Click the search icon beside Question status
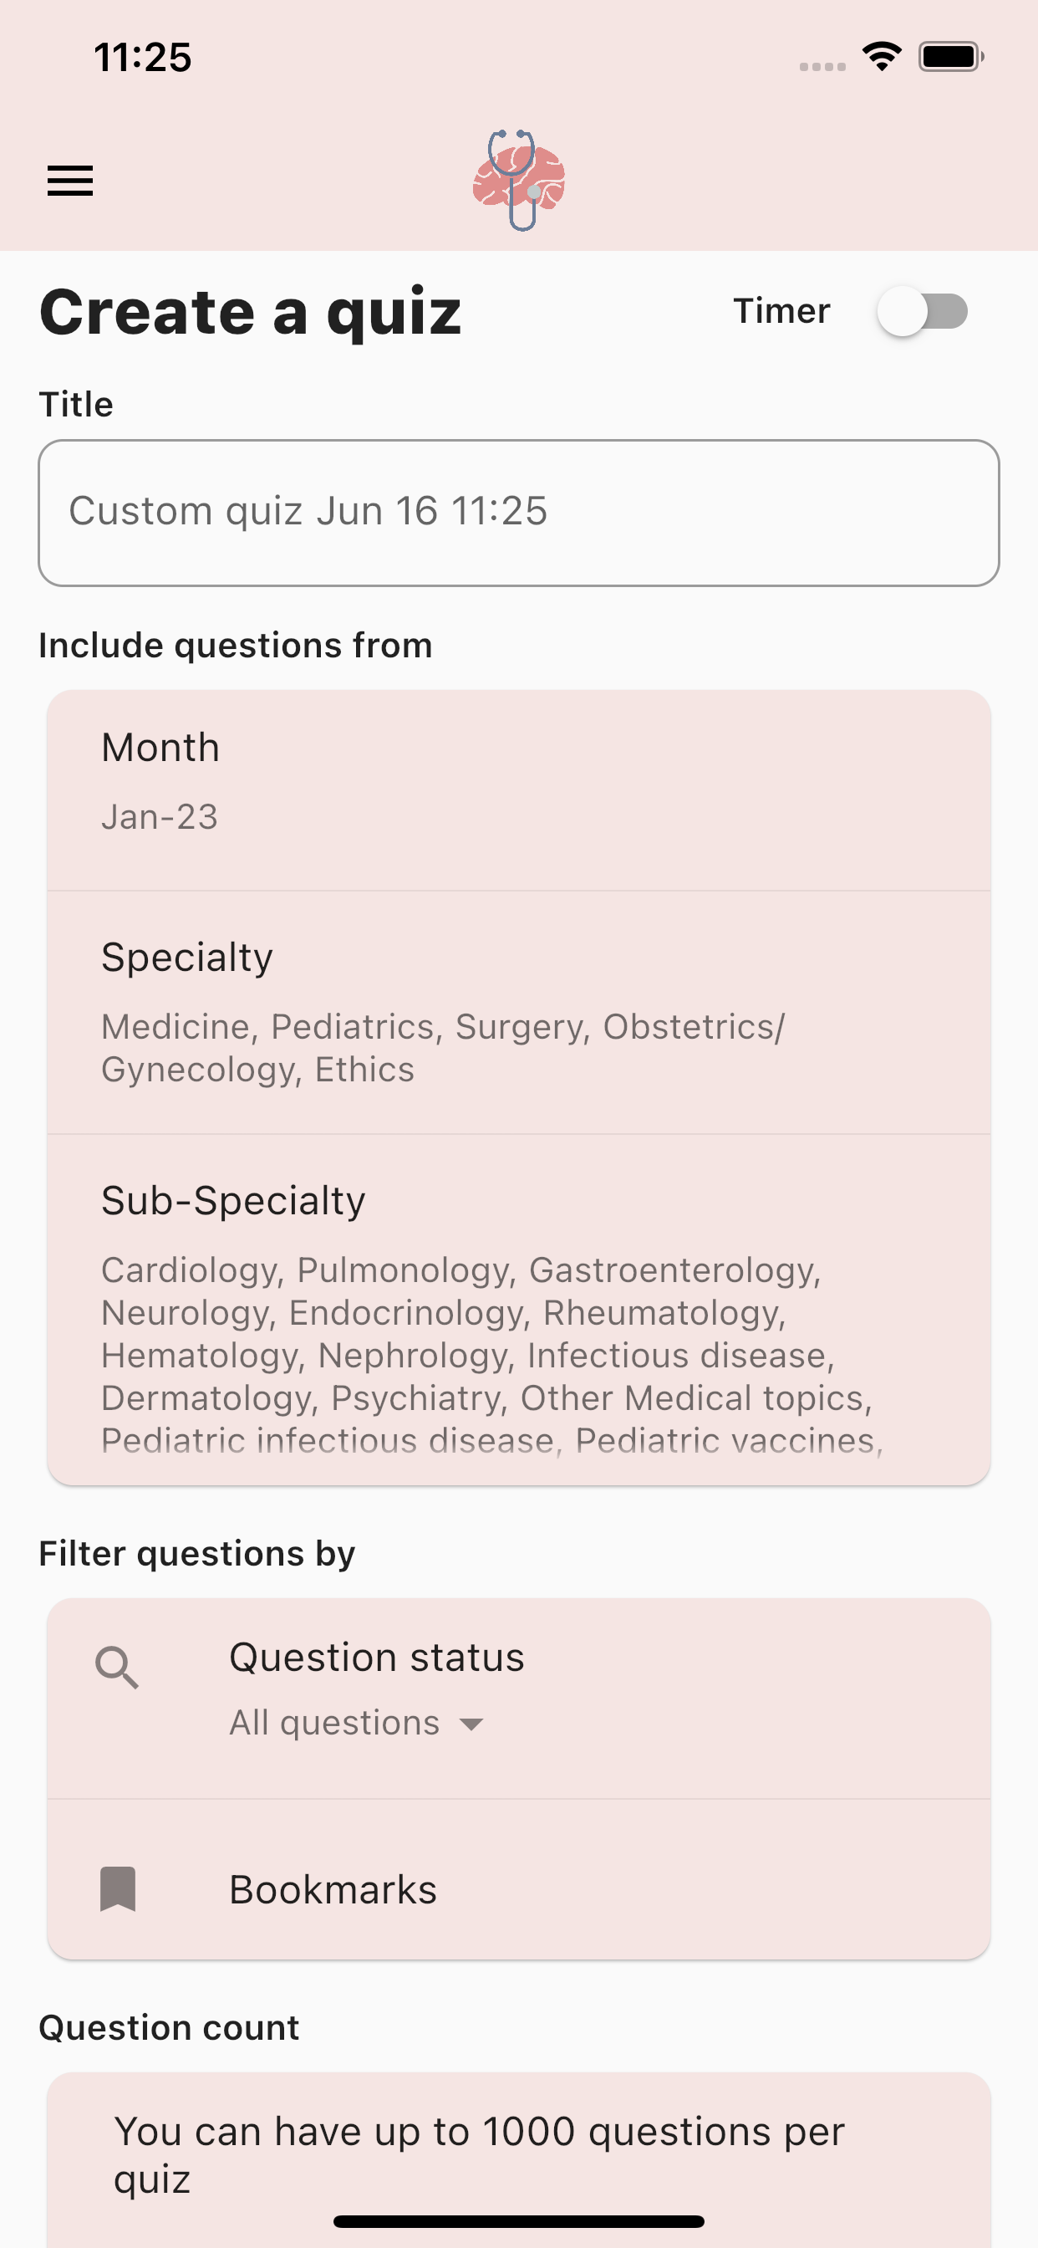Image resolution: width=1038 pixels, height=2248 pixels. point(117,1668)
